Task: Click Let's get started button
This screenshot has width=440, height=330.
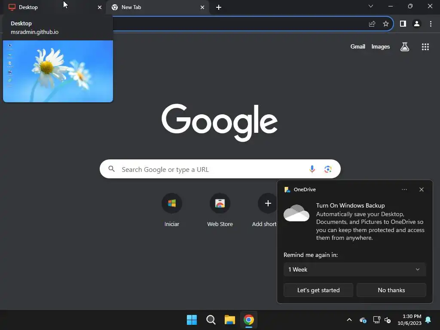Action: 318,290
